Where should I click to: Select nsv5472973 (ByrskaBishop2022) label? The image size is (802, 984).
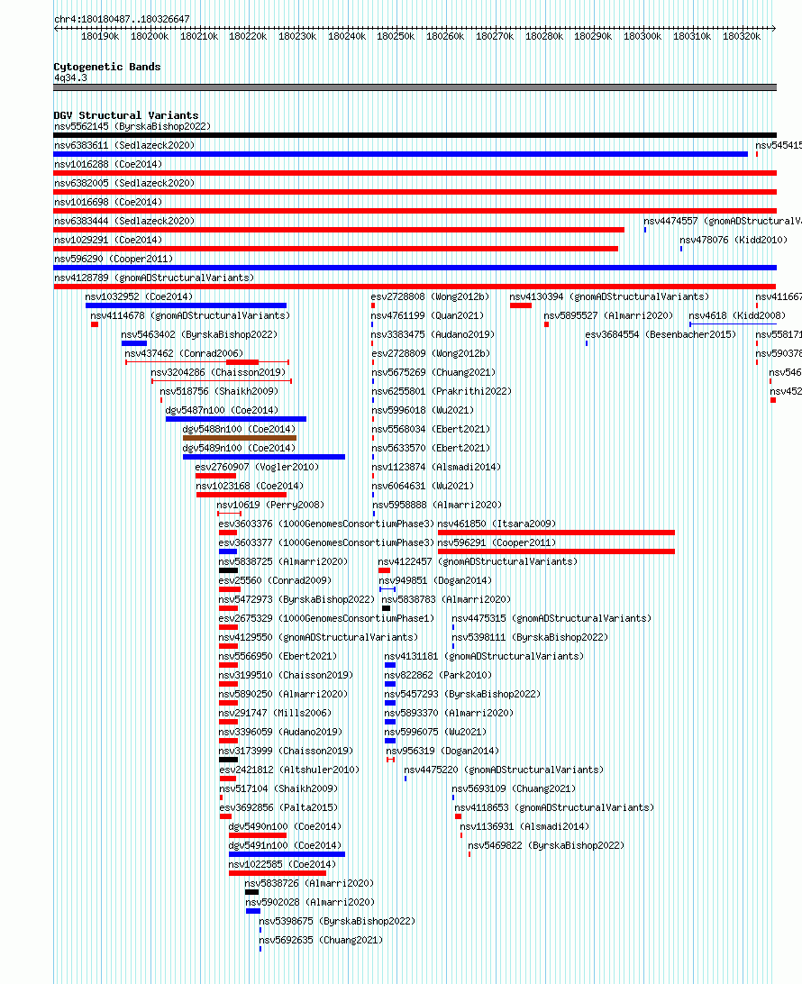pyautogui.click(x=296, y=598)
